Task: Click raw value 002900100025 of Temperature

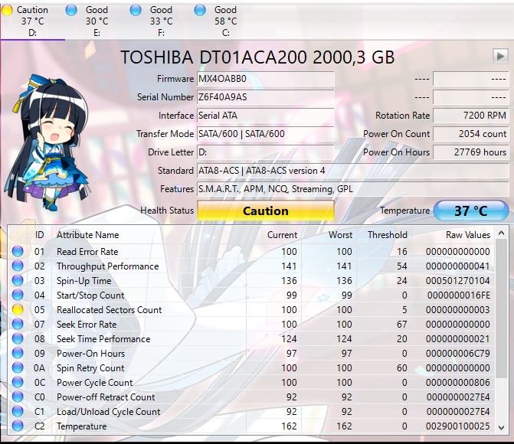Action: 457,426
